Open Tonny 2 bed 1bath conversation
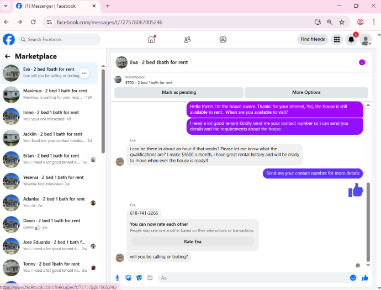Image resolution: width=381 pixels, height=290 pixels. (49, 268)
